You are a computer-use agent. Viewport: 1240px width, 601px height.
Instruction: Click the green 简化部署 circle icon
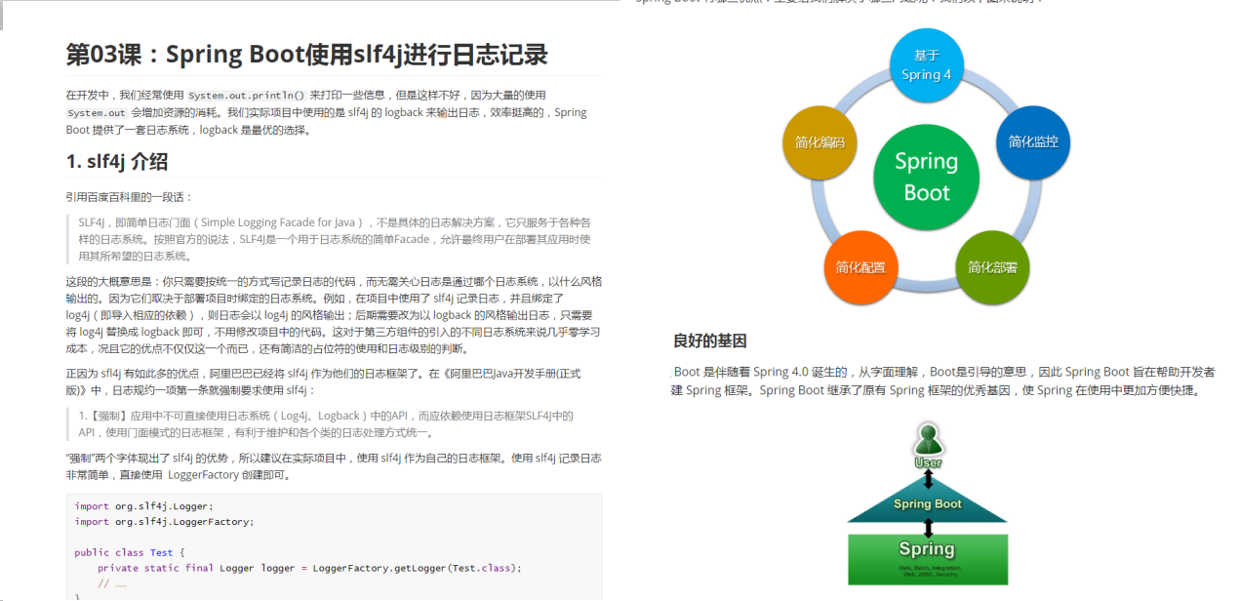[991, 267]
